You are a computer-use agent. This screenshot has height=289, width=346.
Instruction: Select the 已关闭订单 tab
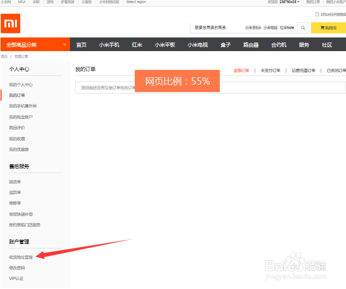click(336, 70)
